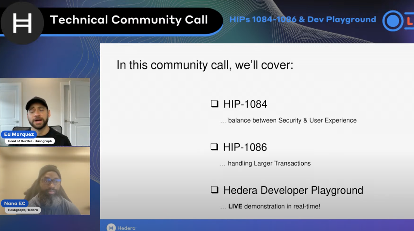Click the "HIP-1084" agenda item text
Screen dimensions: 414x231
click(x=245, y=104)
